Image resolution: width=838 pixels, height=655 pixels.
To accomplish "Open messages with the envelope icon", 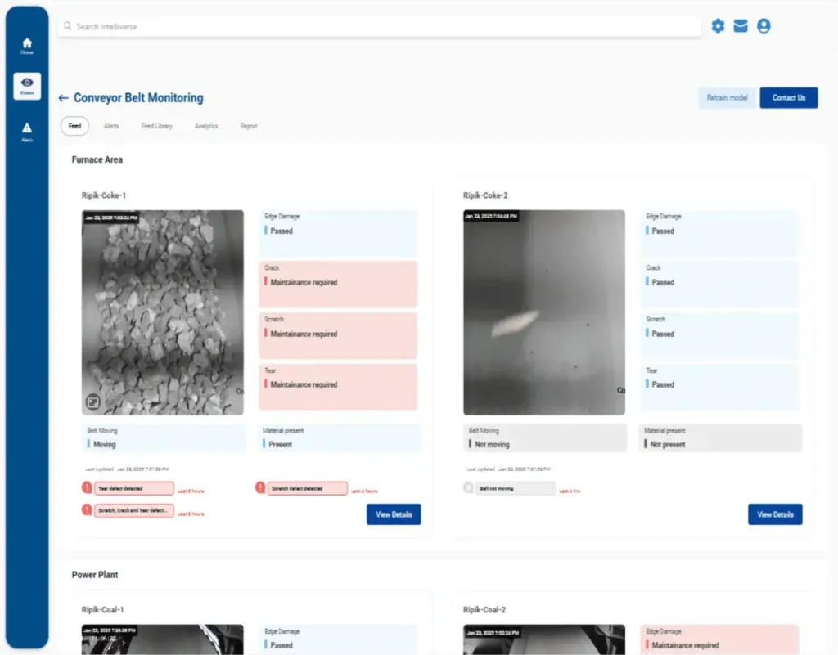I will point(741,26).
